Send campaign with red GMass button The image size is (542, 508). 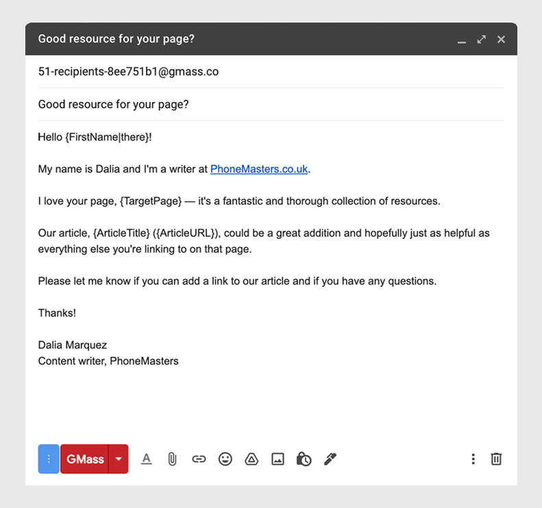[84, 459]
